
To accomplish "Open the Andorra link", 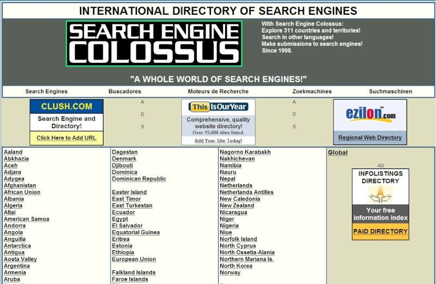I will 15,226.
